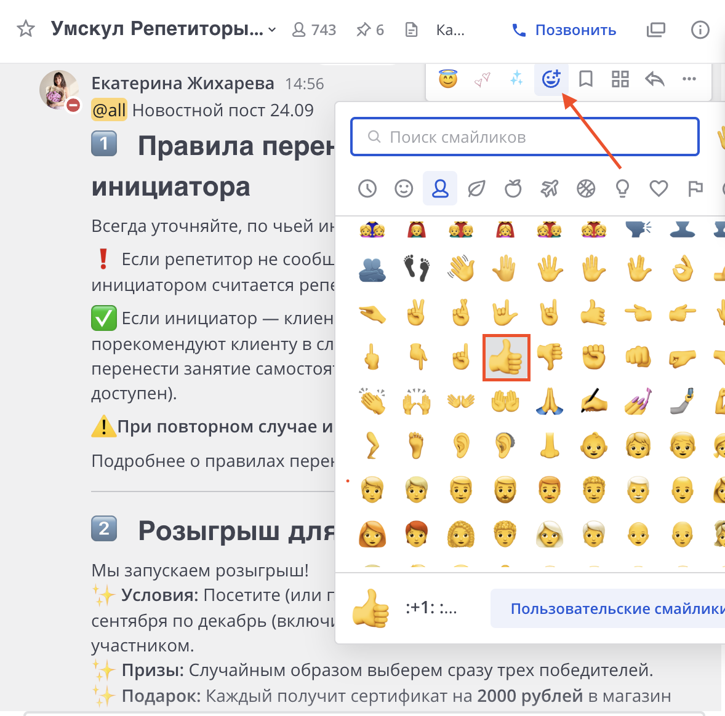The width and height of the screenshot is (725, 716).
Task: Switch to nature leaf emoji category
Action: [x=476, y=189]
